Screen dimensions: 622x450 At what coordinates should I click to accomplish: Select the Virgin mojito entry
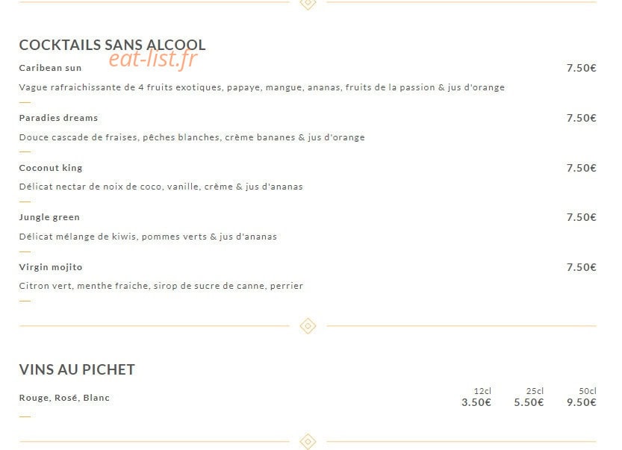click(x=51, y=267)
